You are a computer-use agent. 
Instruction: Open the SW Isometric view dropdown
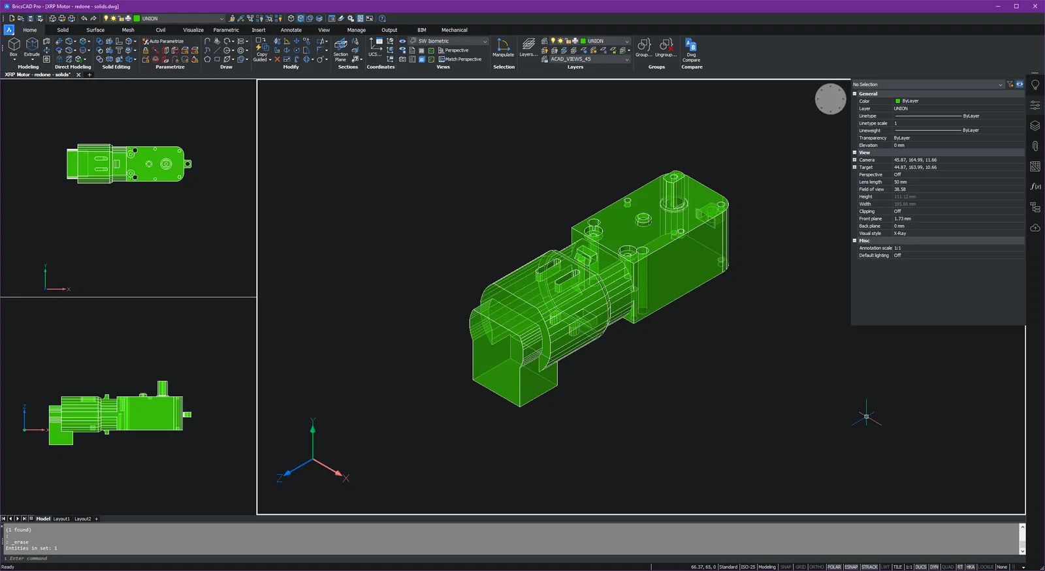click(449, 41)
